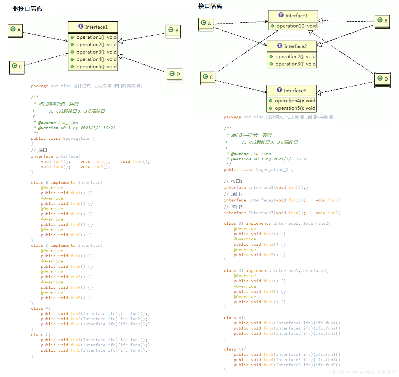399x377 pixels.
Task: Click 'fun2(Interface2 ifc)' method line
Action: (287, 328)
